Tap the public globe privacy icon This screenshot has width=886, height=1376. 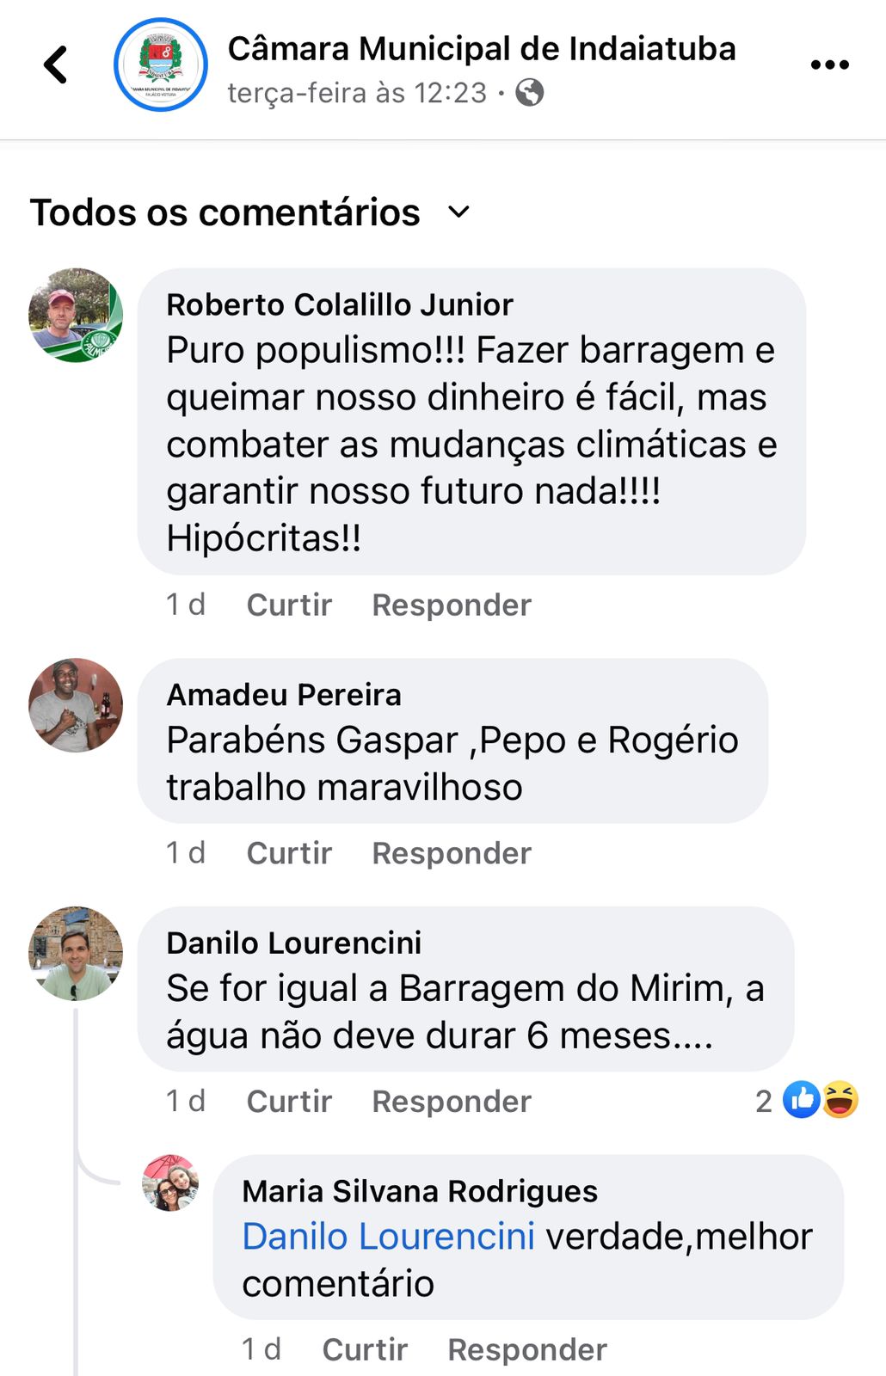tap(530, 92)
